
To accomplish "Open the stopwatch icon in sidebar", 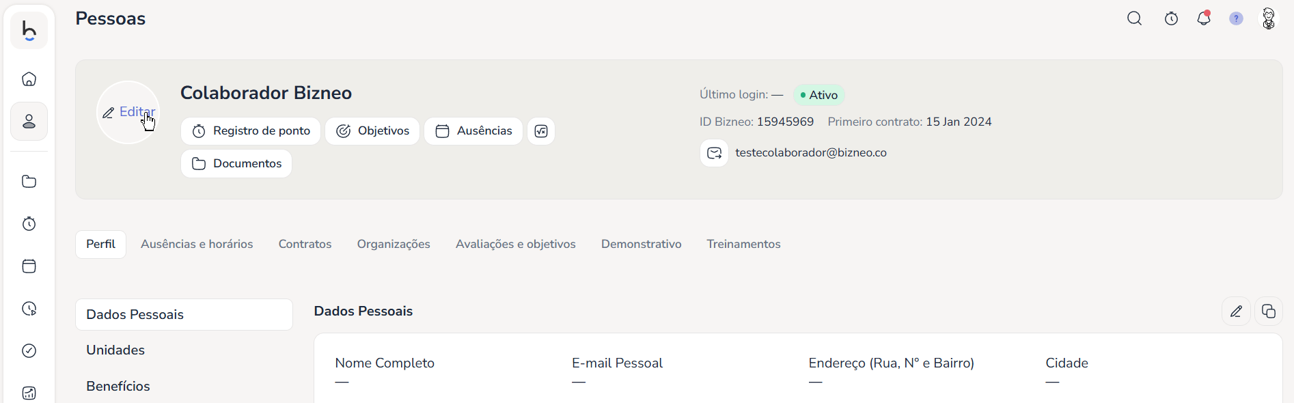I will [29, 224].
